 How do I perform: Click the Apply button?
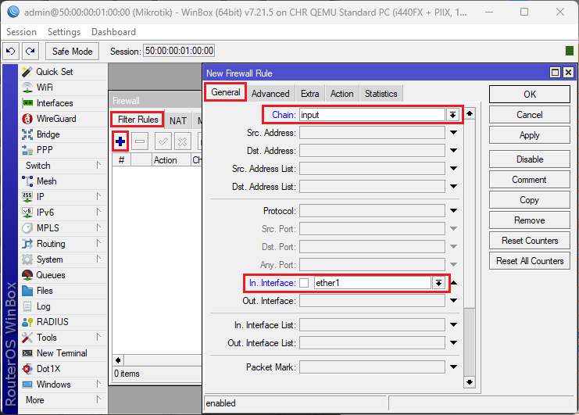pyautogui.click(x=530, y=135)
